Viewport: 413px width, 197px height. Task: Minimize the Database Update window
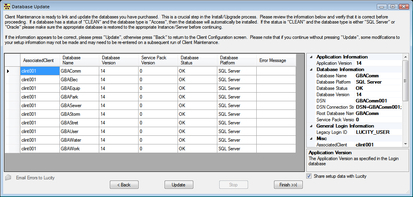coord(382,7)
